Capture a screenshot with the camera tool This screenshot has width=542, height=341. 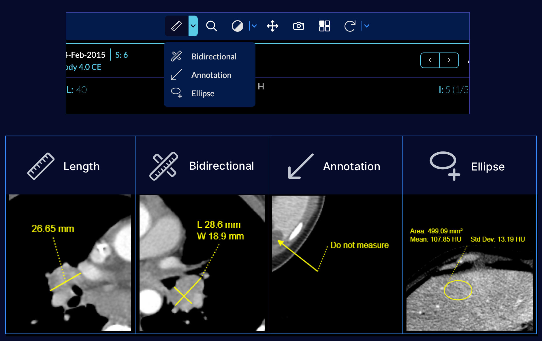[299, 26]
